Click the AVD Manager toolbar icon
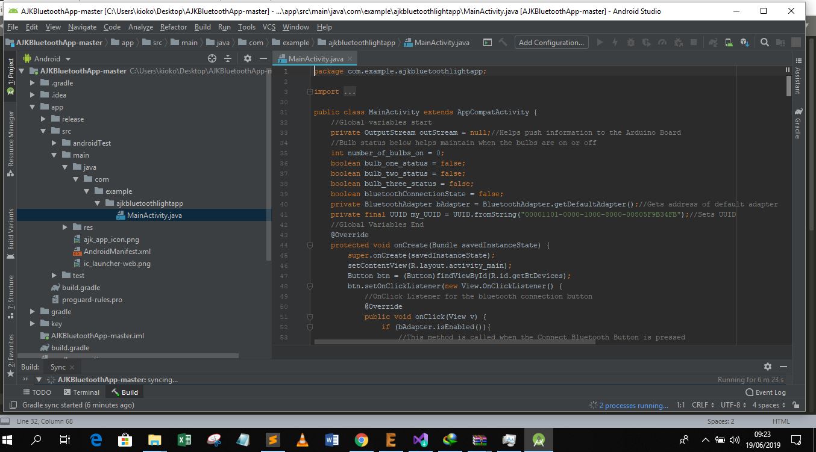Image resolution: width=816 pixels, height=452 pixels. coord(729,43)
